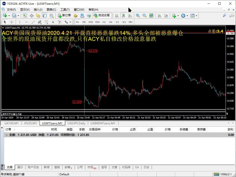236x177 pixels.
Task: Switch chart to line chart mode
Action: point(130,15)
